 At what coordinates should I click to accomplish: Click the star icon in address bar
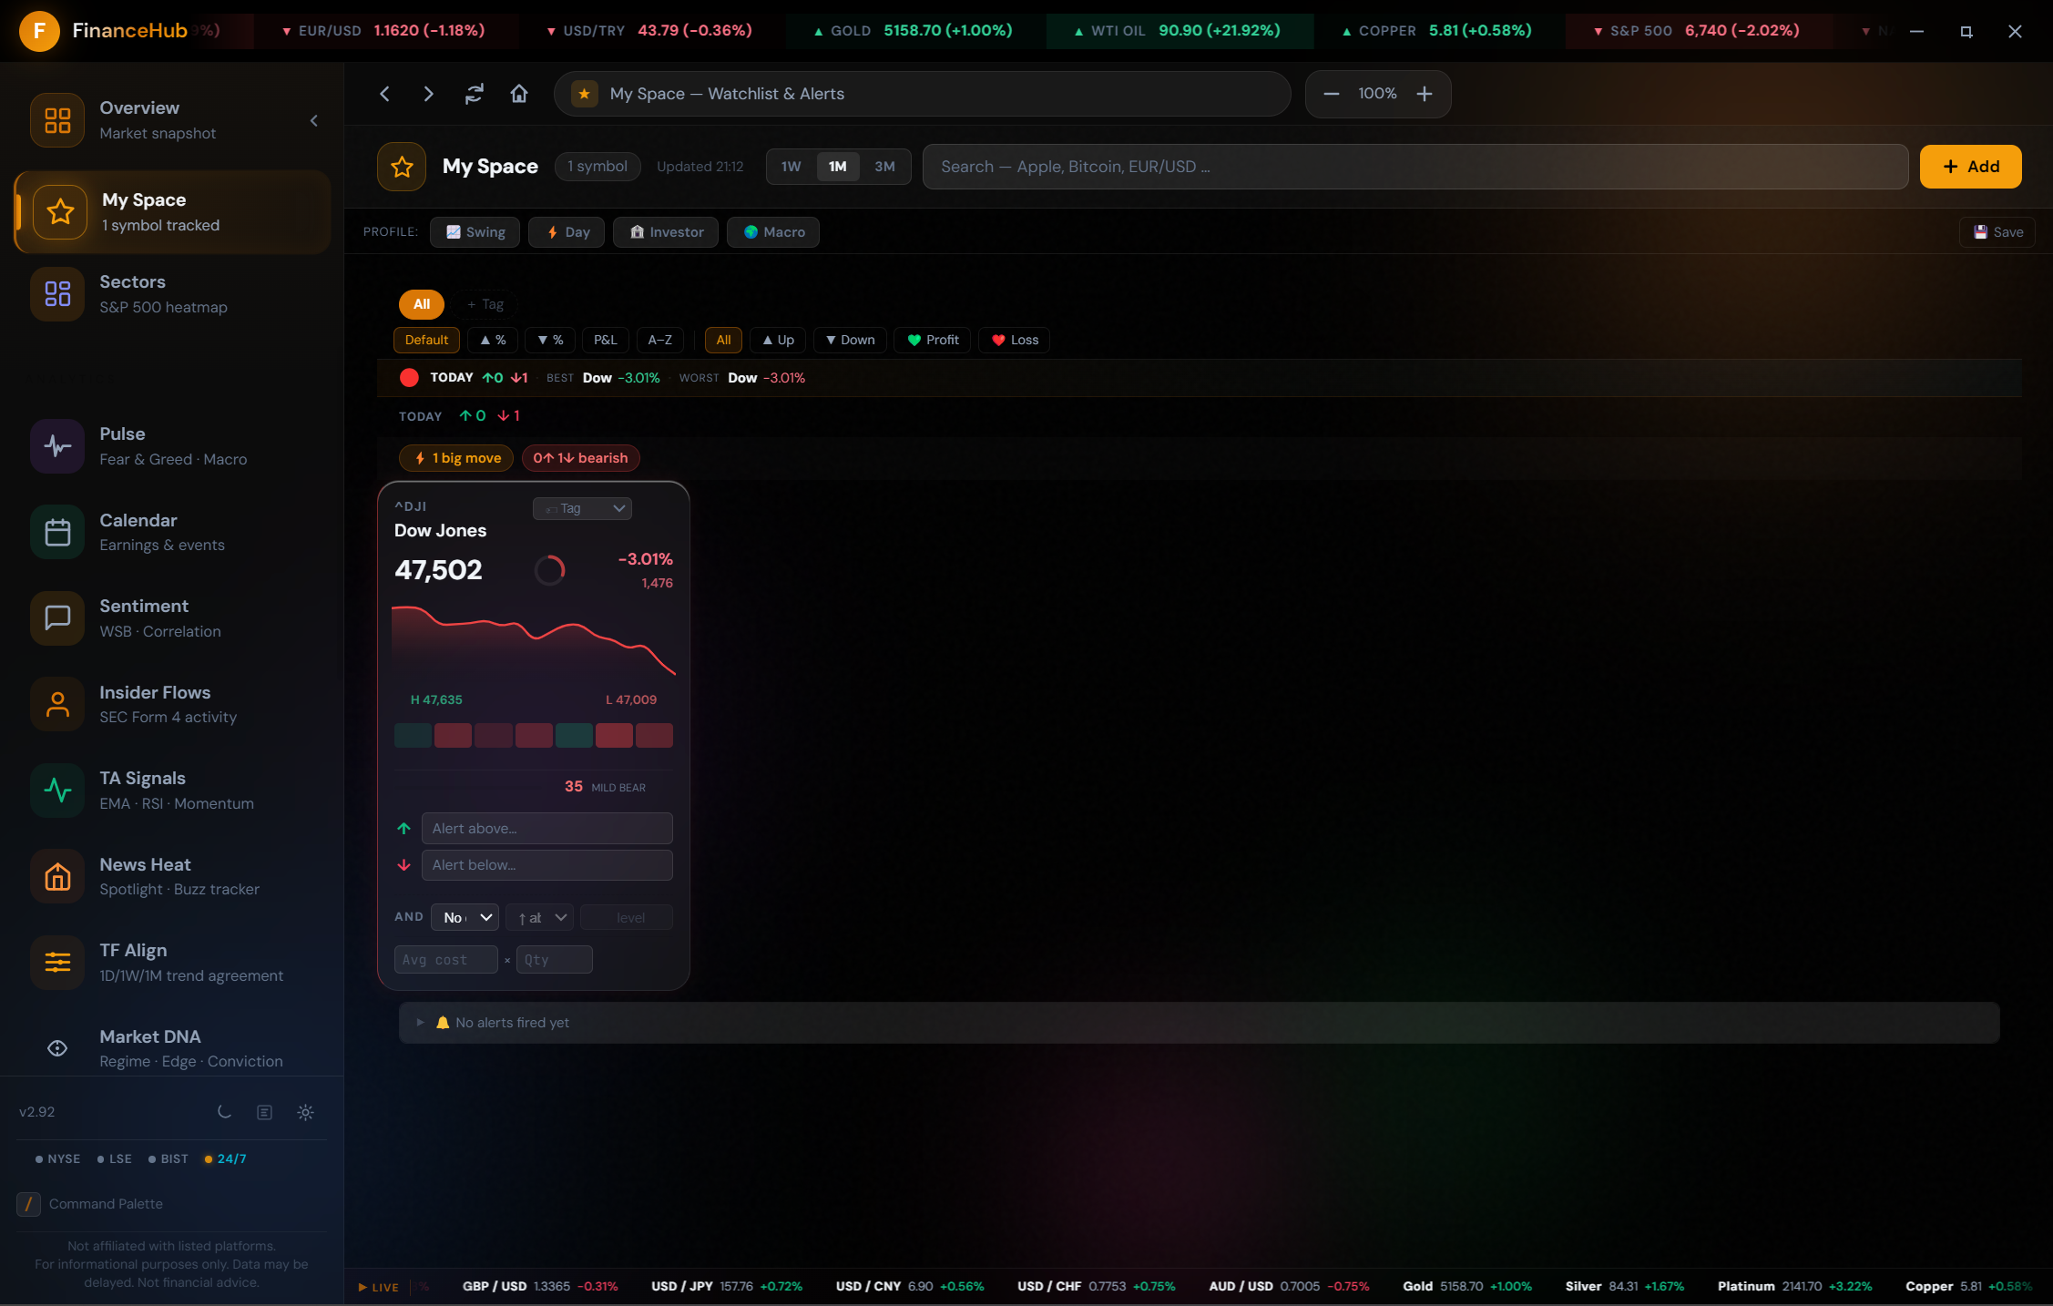pos(585,94)
